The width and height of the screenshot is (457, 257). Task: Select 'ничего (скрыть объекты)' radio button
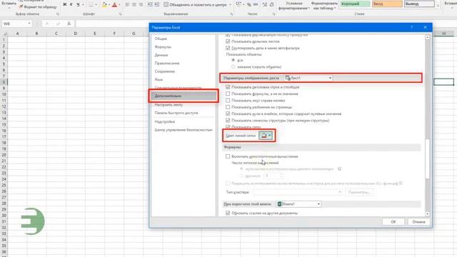[x=233, y=66]
